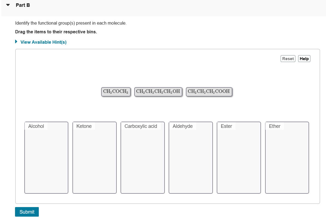The height and width of the screenshot is (218, 326).
Task: Click the Aldehyde bin
Action: click(190, 158)
